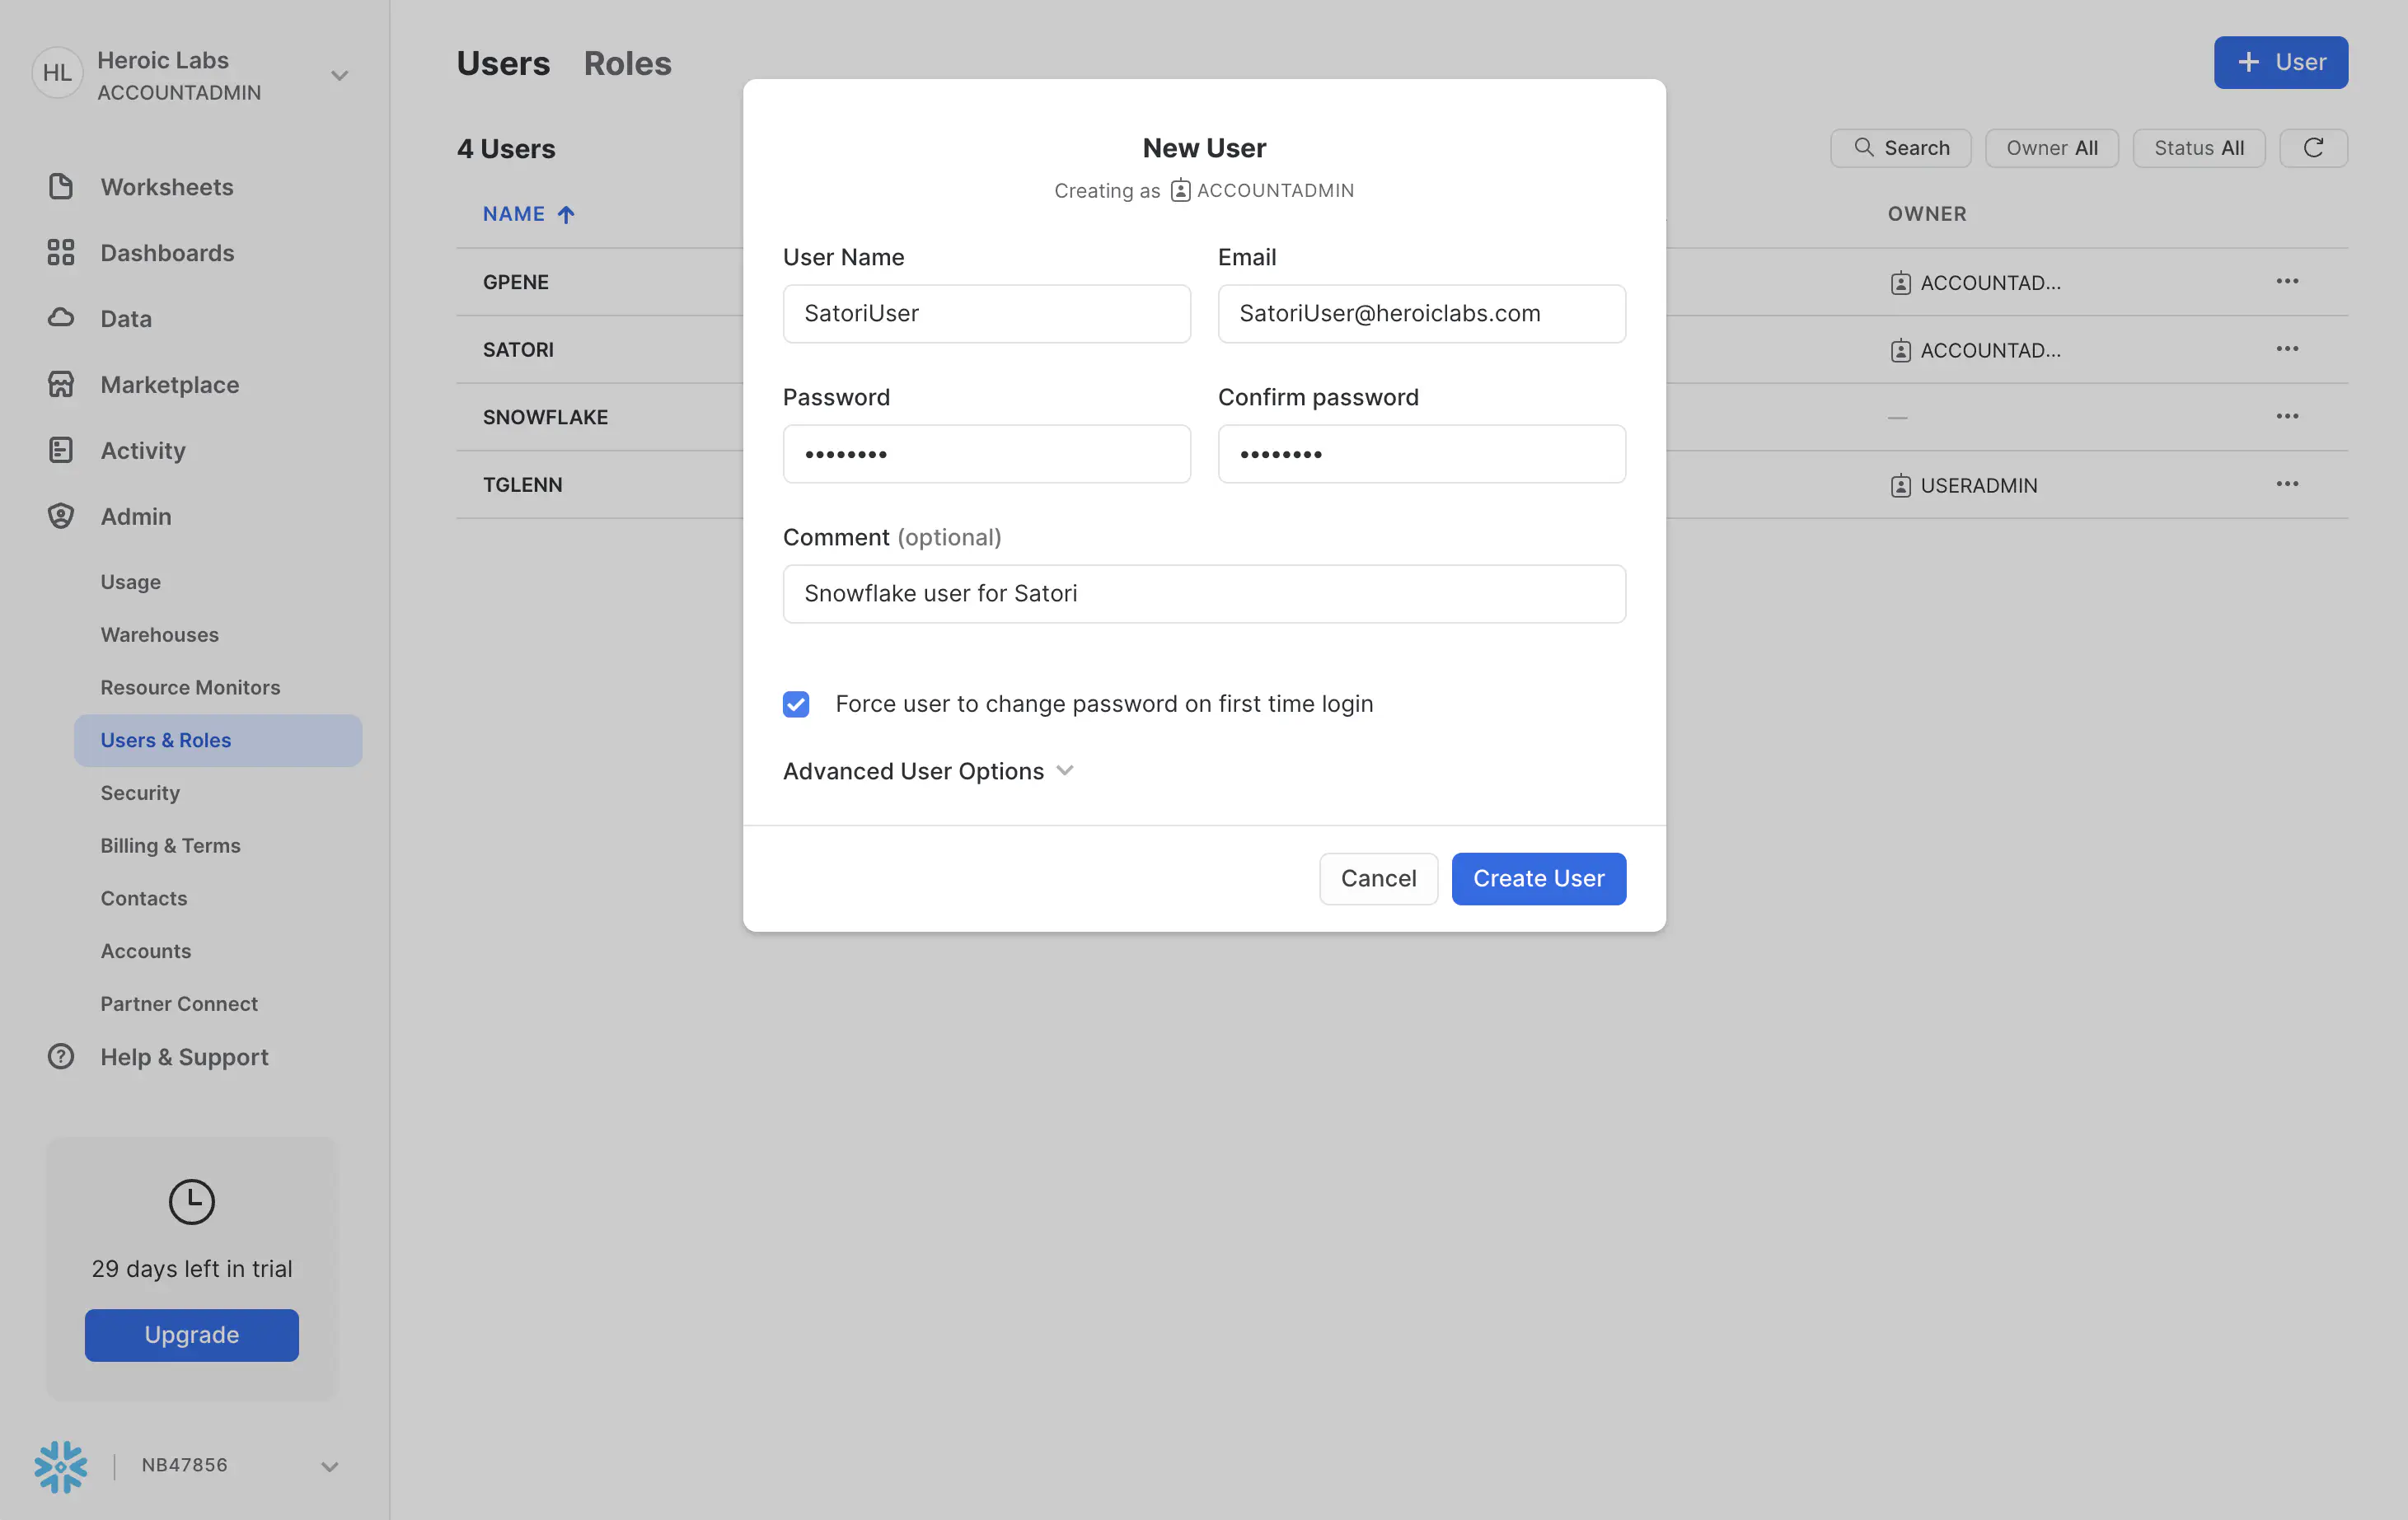The width and height of the screenshot is (2408, 1520).
Task: Click the Admin icon in sidebar
Action: tap(59, 517)
